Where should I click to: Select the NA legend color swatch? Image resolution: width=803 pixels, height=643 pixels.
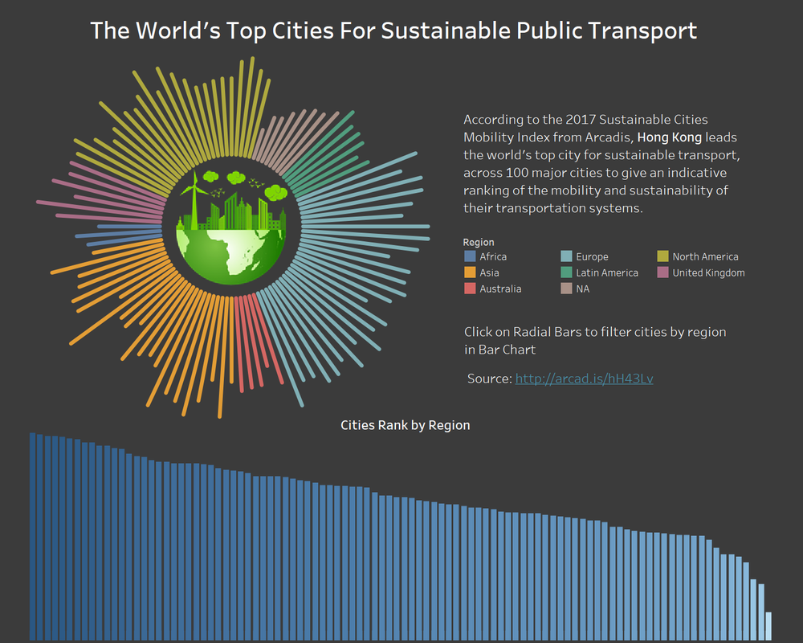click(566, 289)
